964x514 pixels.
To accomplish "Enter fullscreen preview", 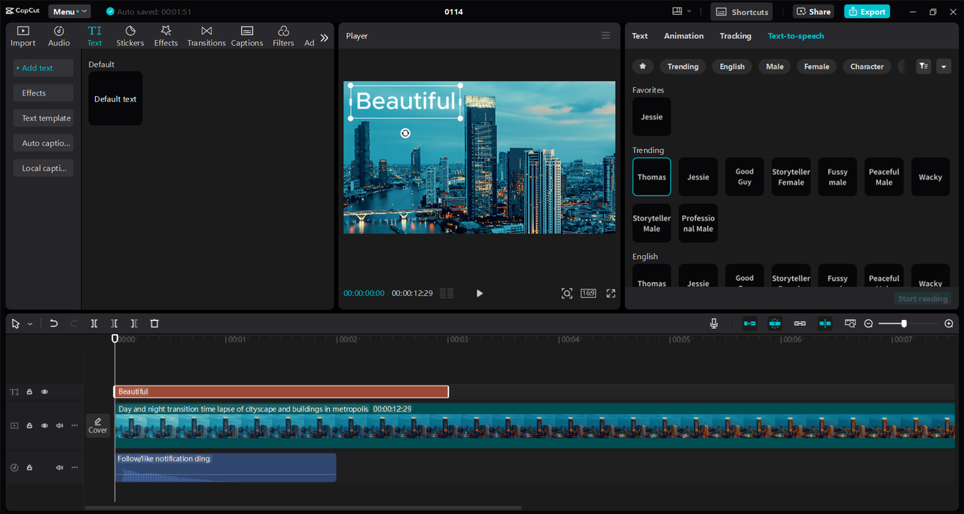I will [611, 293].
